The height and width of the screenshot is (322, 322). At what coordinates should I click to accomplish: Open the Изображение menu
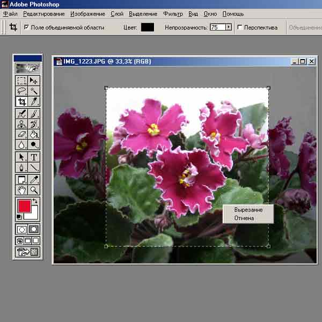(x=87, y=14)
